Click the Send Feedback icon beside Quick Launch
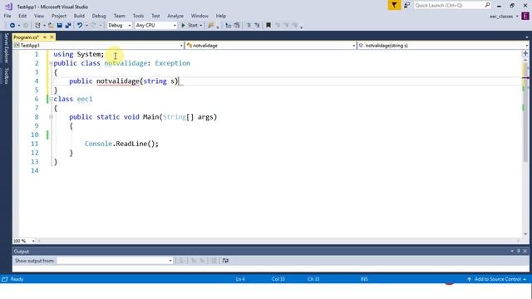 click(x=406, y=6)
